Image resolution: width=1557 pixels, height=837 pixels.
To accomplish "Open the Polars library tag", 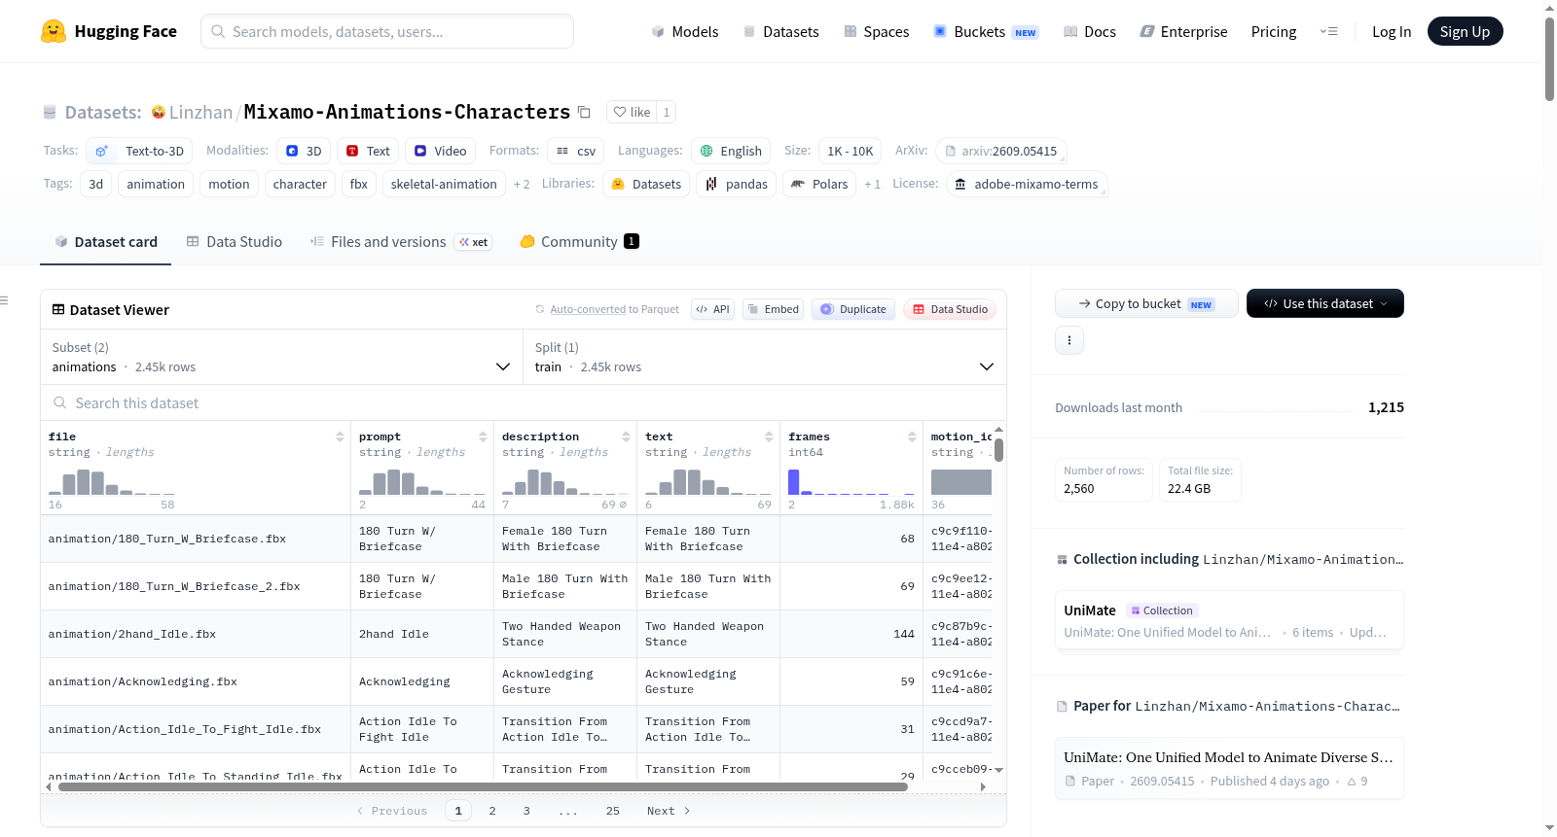I will 818,184.
